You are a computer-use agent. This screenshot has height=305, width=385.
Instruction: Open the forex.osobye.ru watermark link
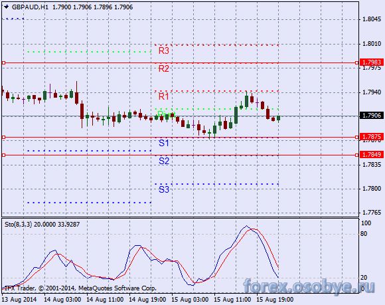coord(309,286)
